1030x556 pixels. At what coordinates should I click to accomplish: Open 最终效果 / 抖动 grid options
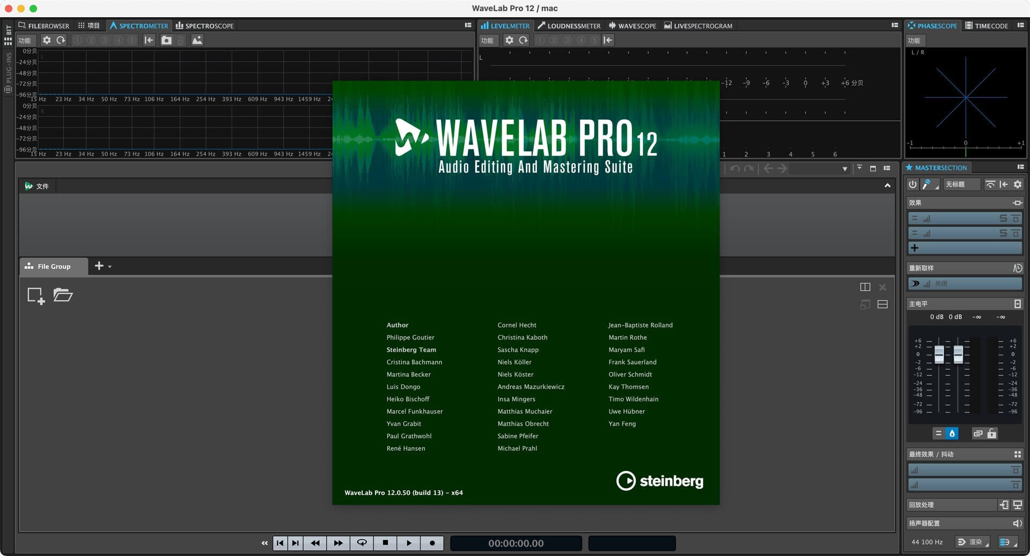tap(1017, 454)
